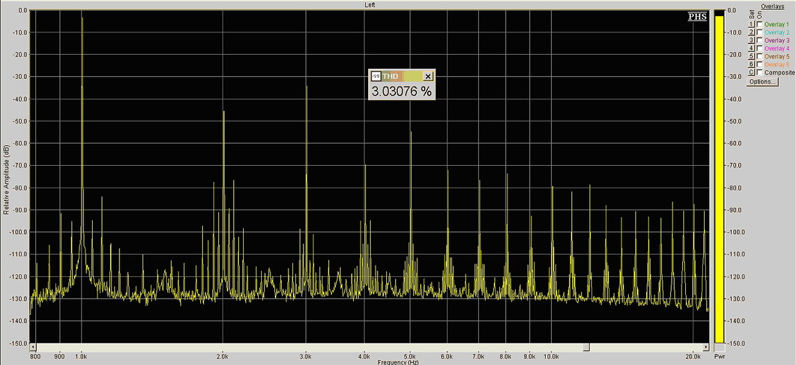Click the Set button for Overlay 3
The height and width of the screenshot is (365, 796).
click(x=751, y=40)
